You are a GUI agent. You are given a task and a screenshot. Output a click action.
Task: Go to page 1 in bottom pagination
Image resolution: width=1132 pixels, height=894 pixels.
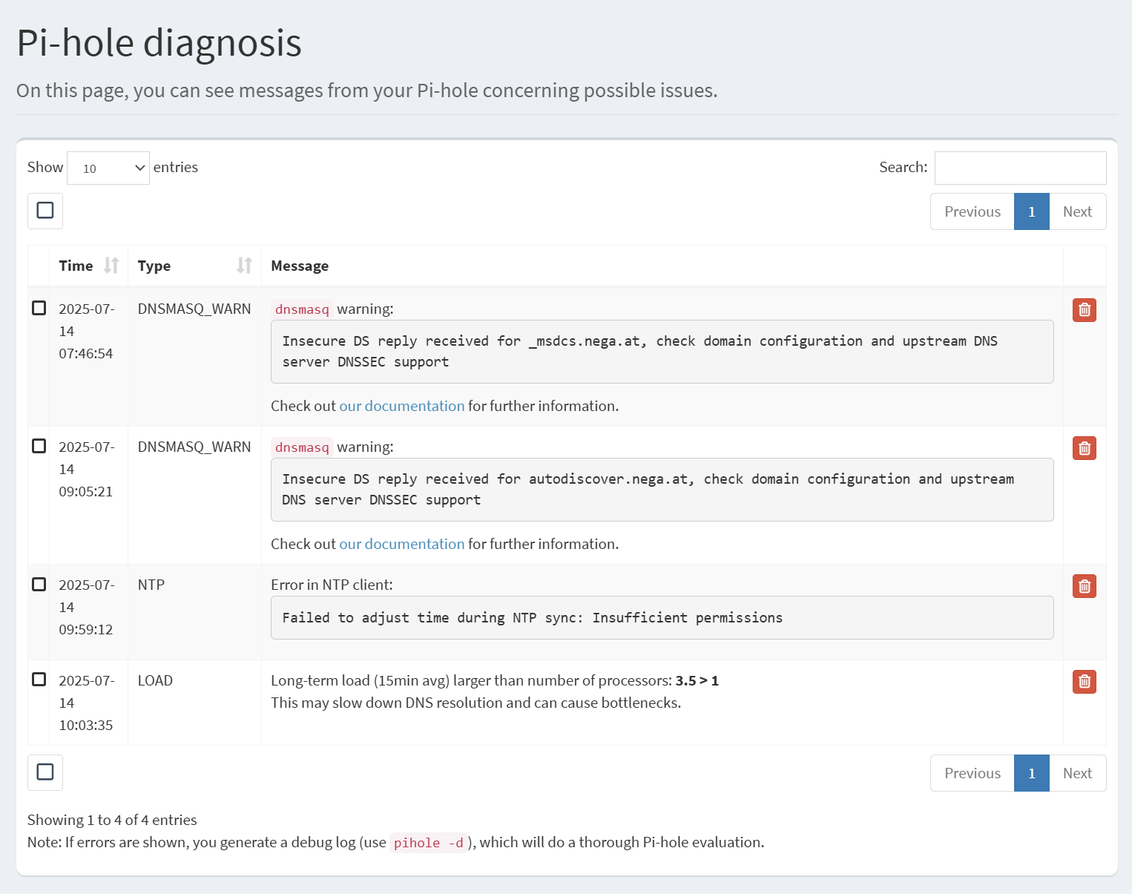pos(1031,773)
